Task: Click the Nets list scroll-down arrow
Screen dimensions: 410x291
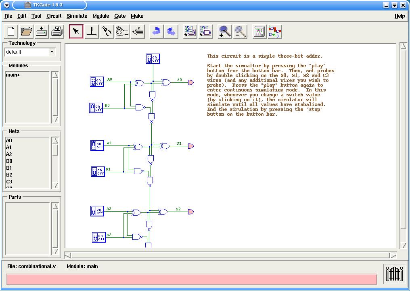Action: coord(55,185)
